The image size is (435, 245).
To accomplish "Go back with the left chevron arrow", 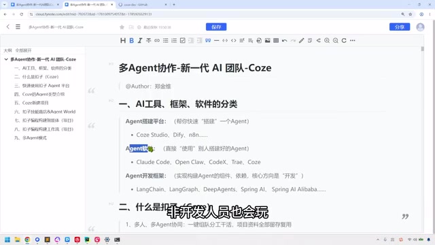I will click(x=8, y=27).
